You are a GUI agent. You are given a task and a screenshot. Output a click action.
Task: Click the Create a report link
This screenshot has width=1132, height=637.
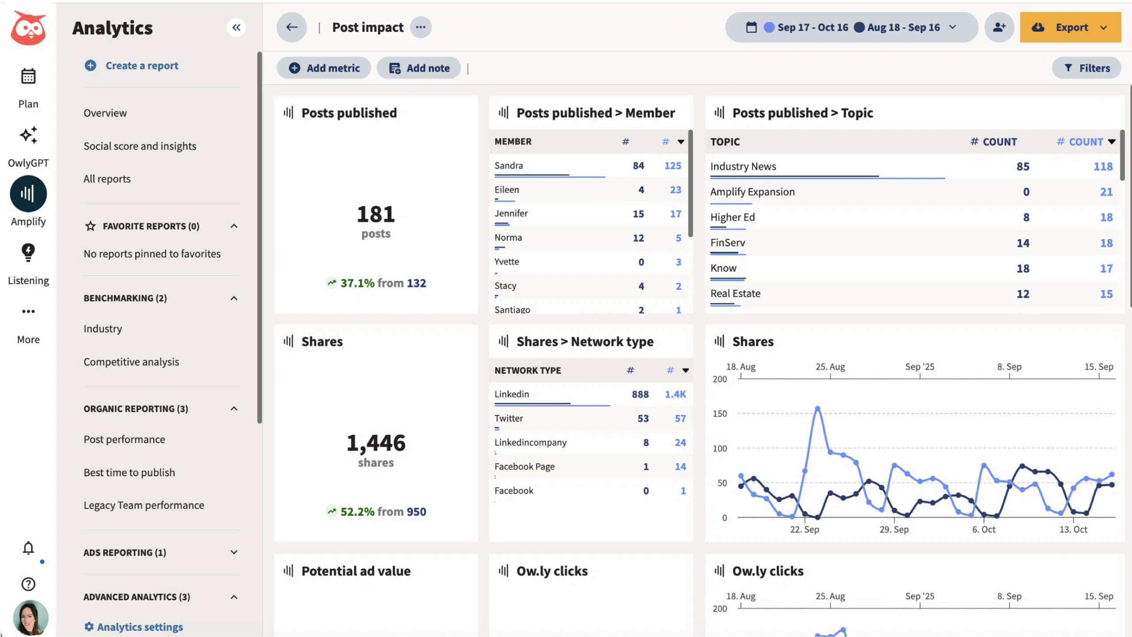coord(141,65)
